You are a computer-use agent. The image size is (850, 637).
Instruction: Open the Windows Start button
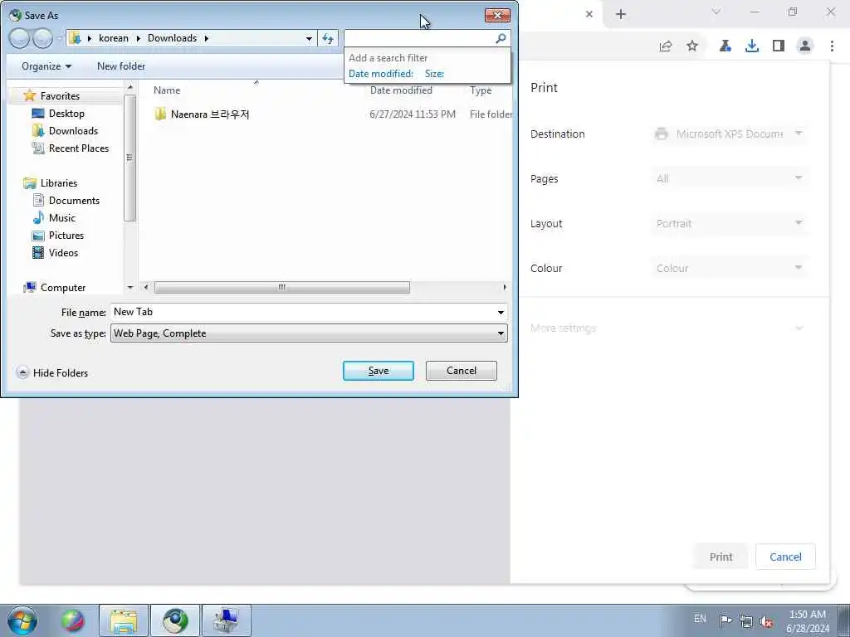pyautogui.click(x=22, y=620)
